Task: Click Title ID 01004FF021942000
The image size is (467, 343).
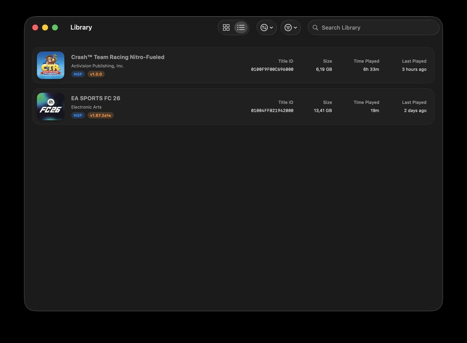Action: pos(272,111)
